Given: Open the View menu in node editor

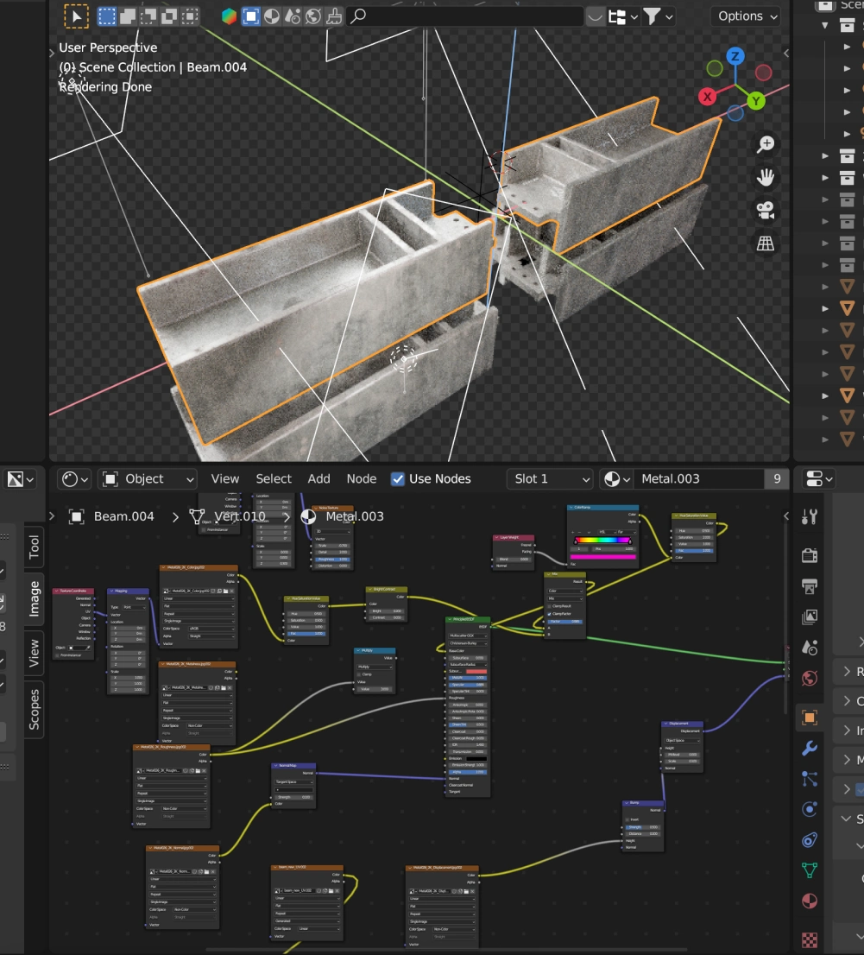Looking at the screenshot, I should coord(224,479).
